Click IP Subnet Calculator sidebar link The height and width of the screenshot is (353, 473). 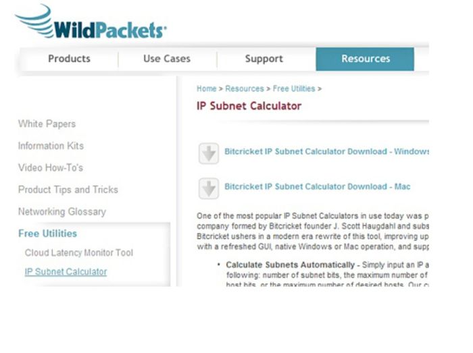[66, 272]
